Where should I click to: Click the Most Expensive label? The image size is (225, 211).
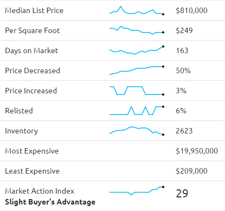(x=32, y=151)
